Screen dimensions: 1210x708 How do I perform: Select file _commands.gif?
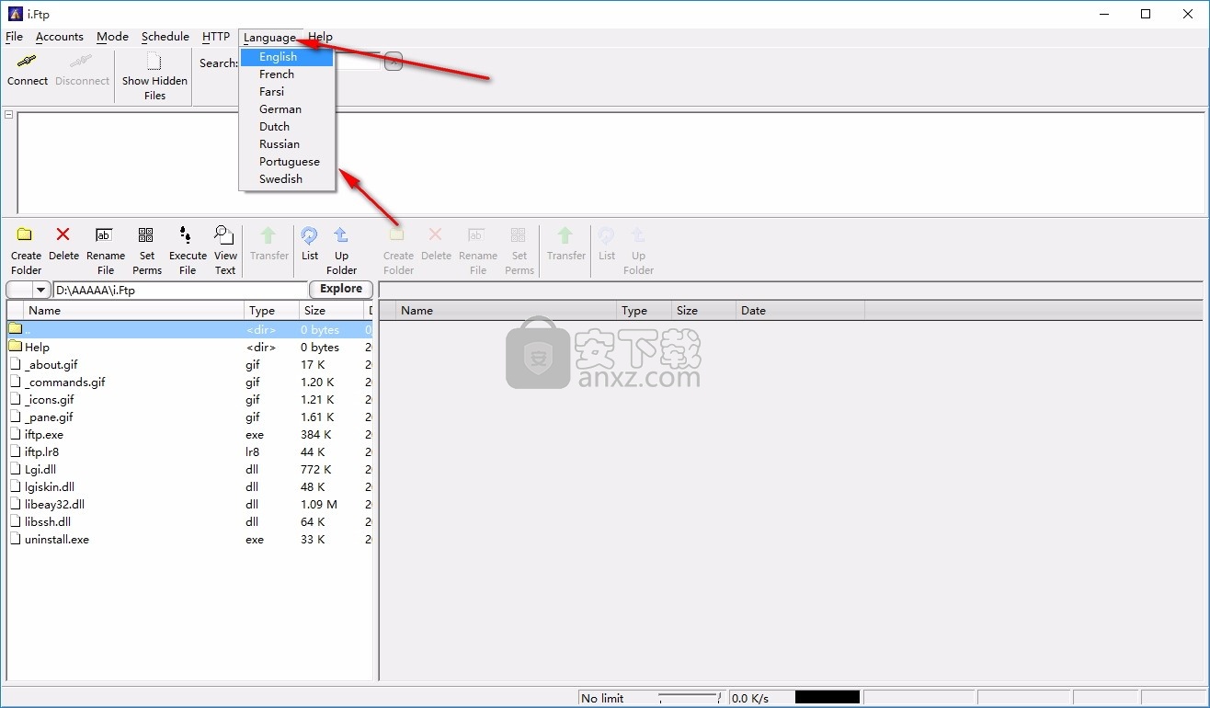pos(189,383)
